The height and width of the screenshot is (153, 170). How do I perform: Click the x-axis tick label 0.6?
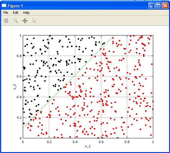point(101,142)
